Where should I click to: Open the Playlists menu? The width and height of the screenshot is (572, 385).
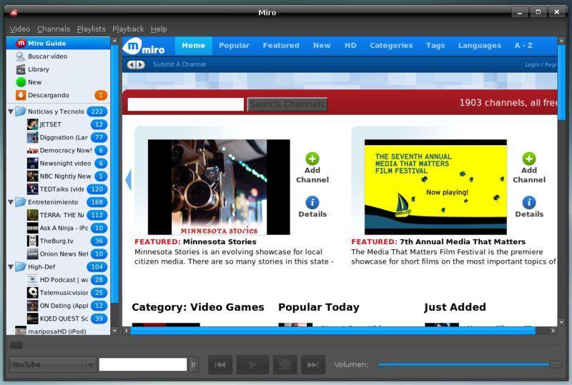(91, 29)
